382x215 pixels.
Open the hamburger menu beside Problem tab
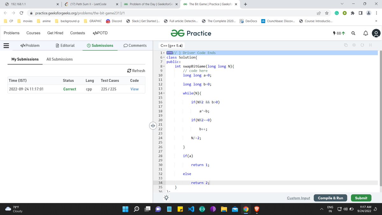click(6, 46)
